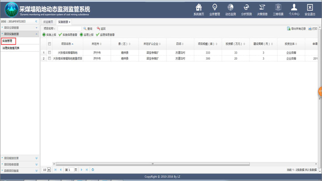Image resolution: width=322 pixels, height=181 pixels.
Task: Click 企业自筹 link in row 1
Action: click(291, 53)
